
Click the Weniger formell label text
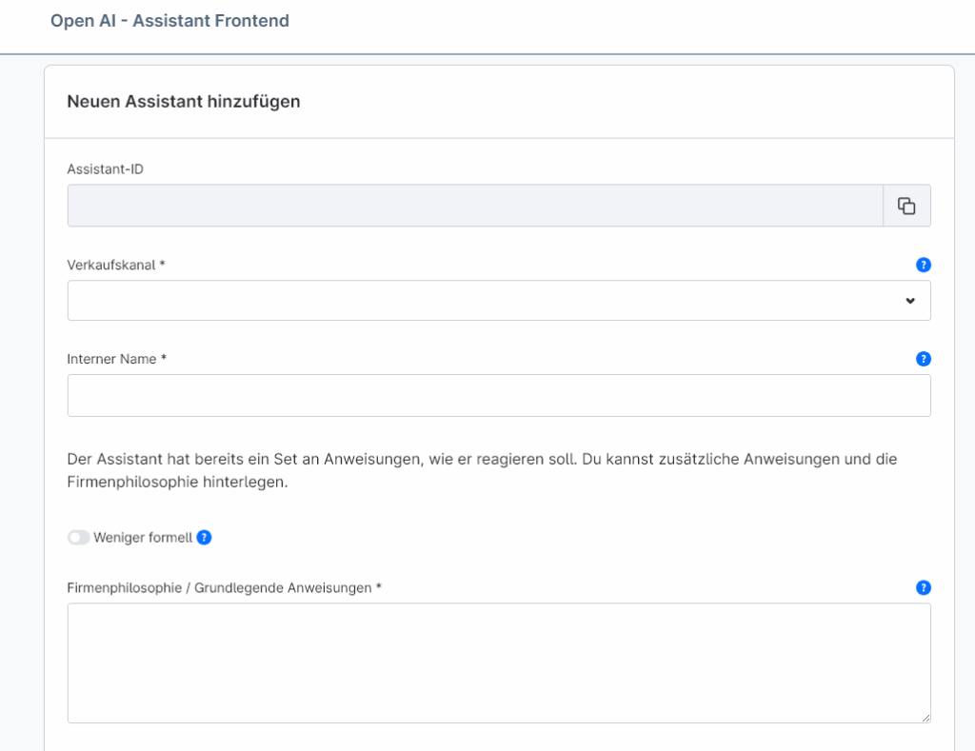[143, 537]
